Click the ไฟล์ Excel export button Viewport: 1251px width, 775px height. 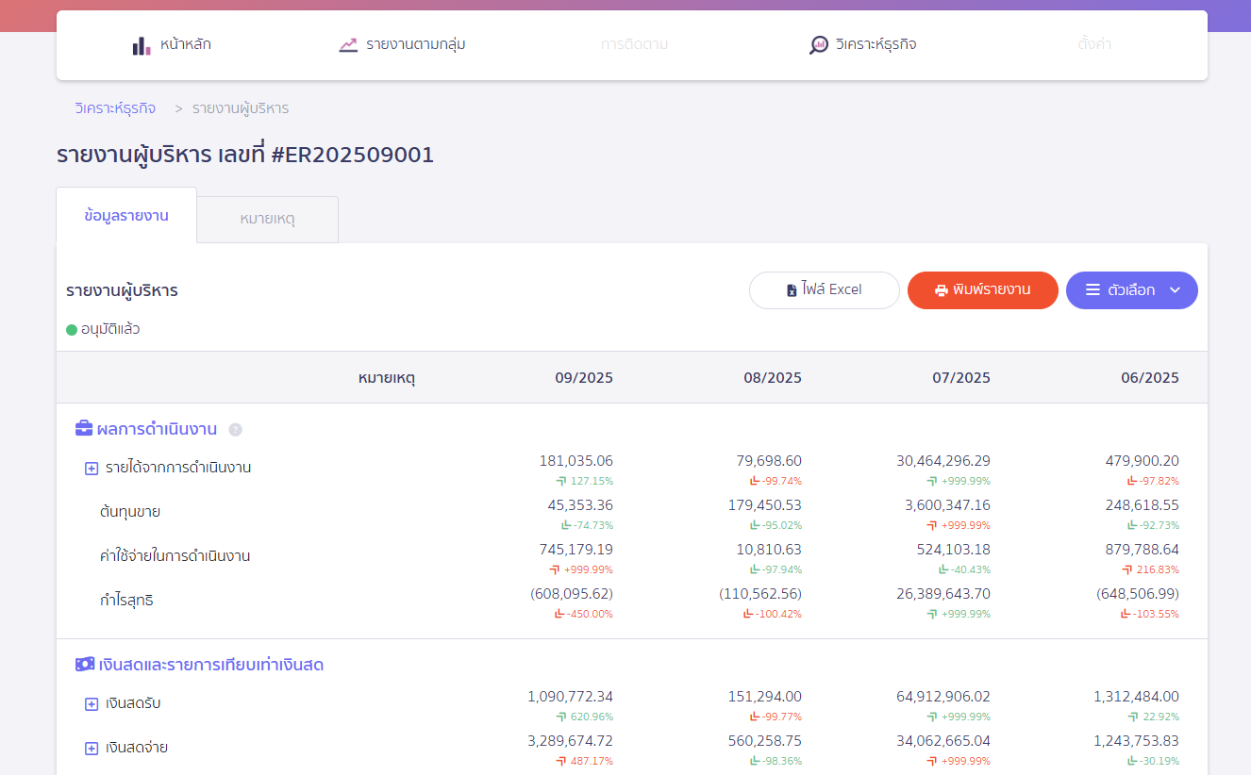tap(825, 290)
